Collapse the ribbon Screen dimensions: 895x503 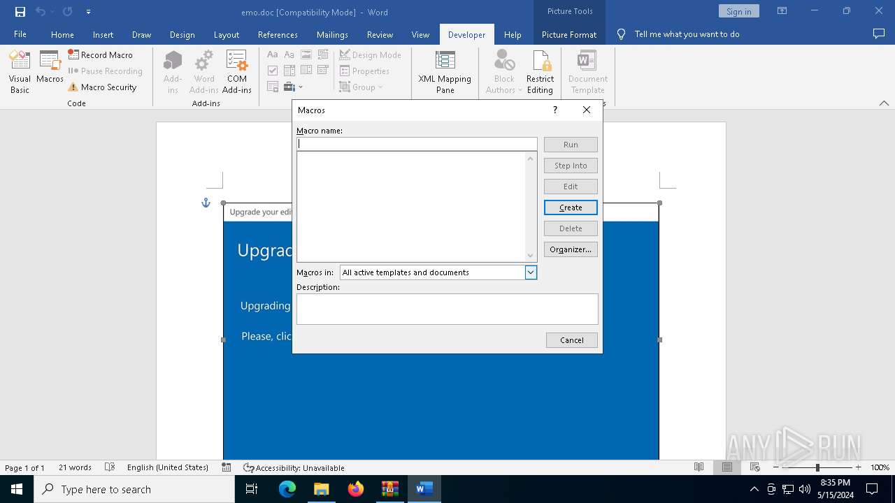tap(884, 103)
